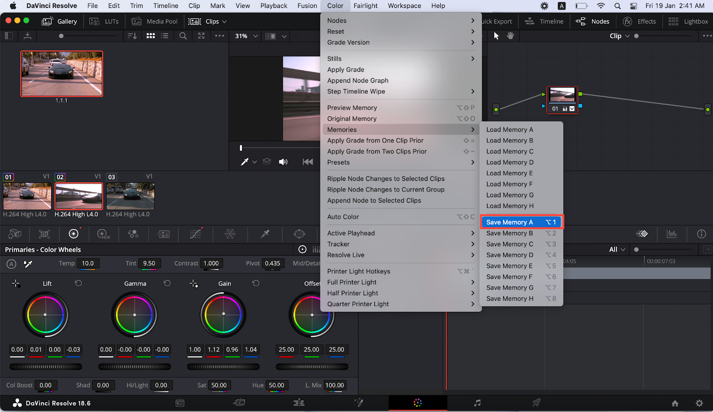The image size is (713, 412).
Task: Toggle gallery sidebar panel layout
Action: (9, 36)
